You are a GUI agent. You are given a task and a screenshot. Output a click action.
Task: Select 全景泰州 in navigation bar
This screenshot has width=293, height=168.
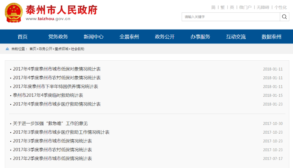coord(129,37)
